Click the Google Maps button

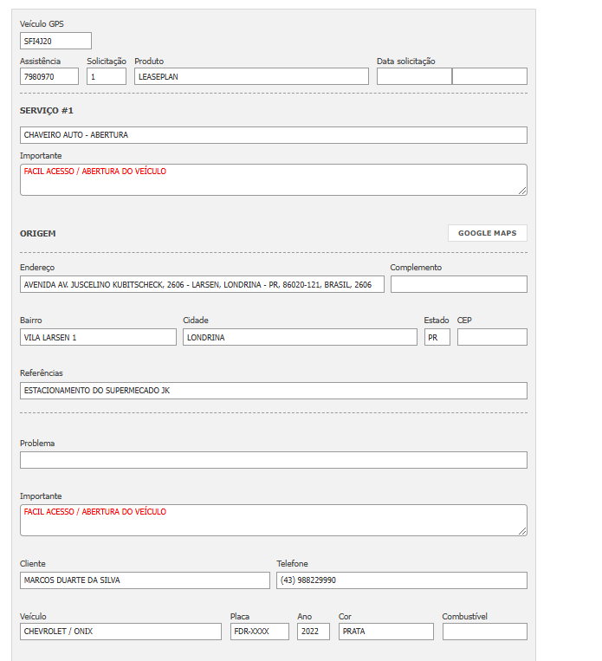point(487,233)
